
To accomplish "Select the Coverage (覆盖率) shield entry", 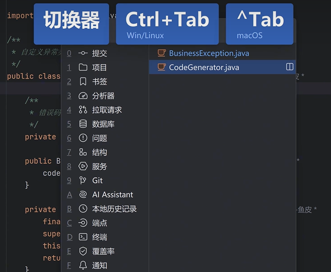I will click(x=103, y=251).
